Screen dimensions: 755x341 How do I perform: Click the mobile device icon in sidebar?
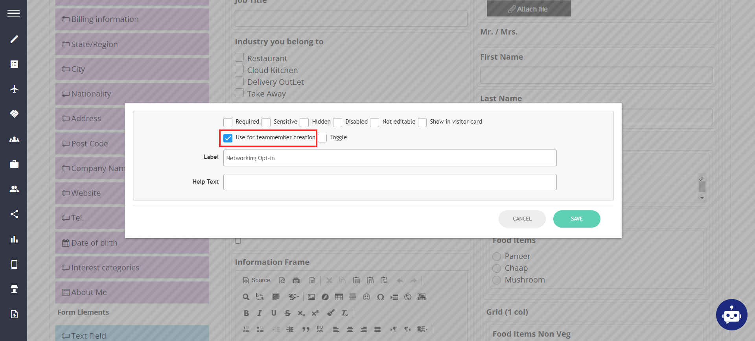click(x=14, y=264)
